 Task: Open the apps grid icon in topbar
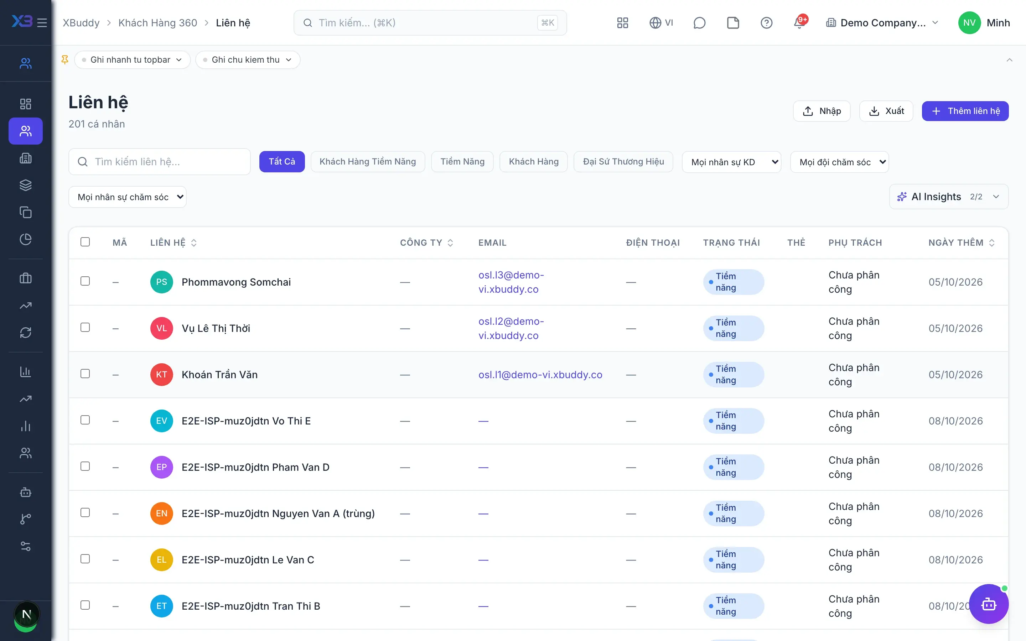622,23
